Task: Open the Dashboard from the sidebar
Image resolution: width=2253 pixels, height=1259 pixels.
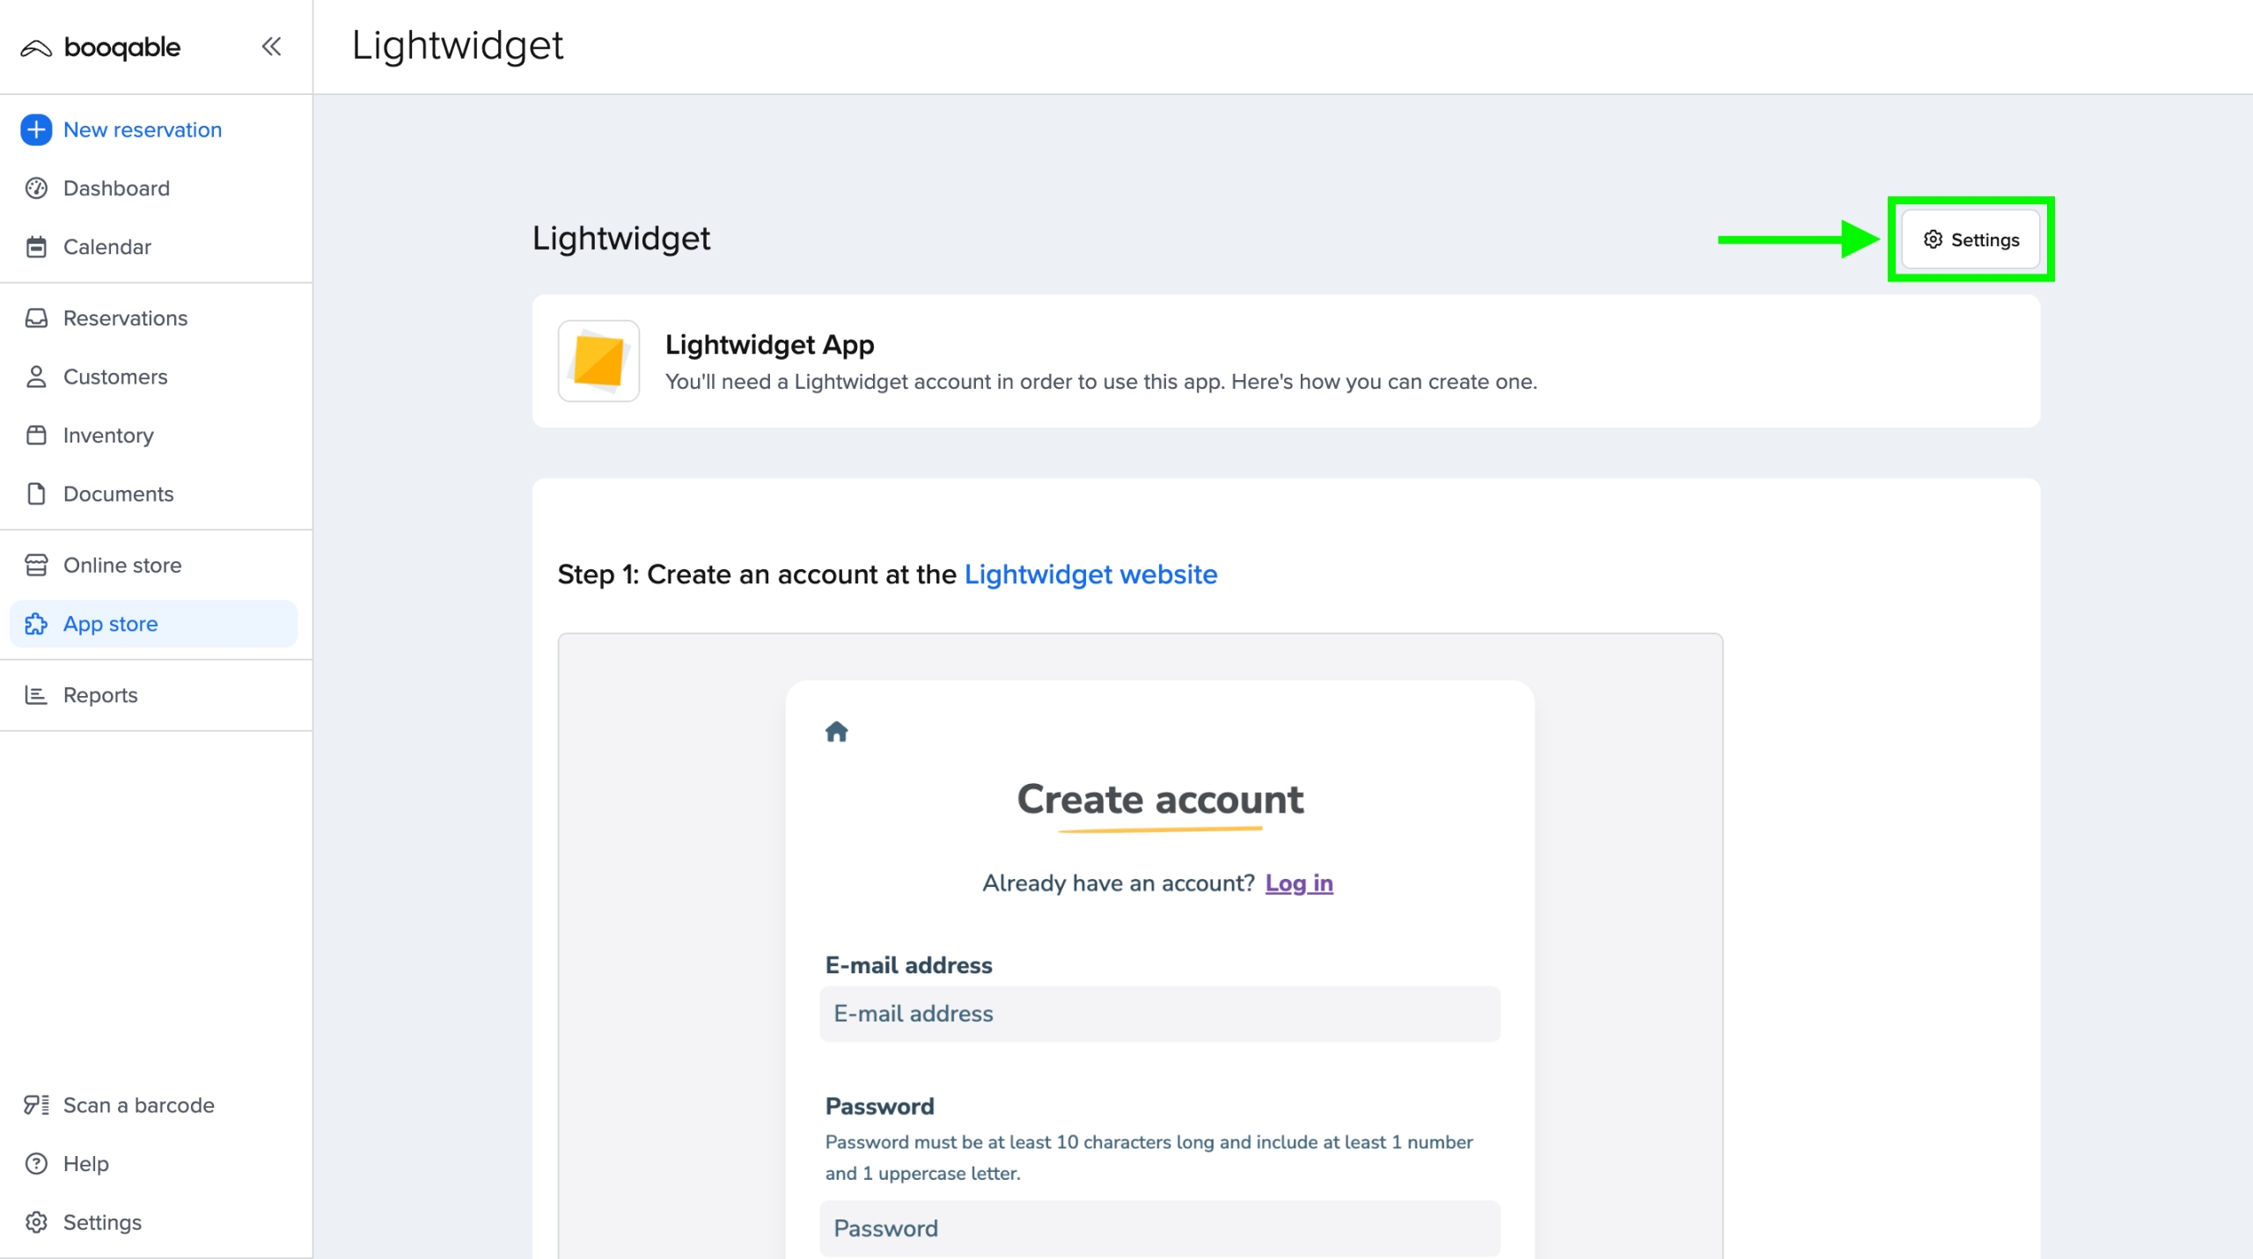Action: 115,187
